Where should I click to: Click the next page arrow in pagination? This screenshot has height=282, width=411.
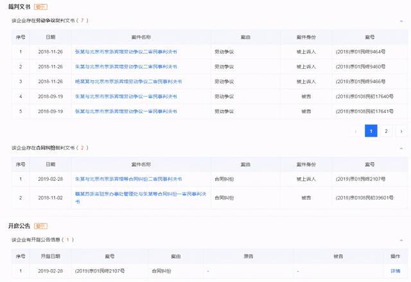[x=401, y=131]
